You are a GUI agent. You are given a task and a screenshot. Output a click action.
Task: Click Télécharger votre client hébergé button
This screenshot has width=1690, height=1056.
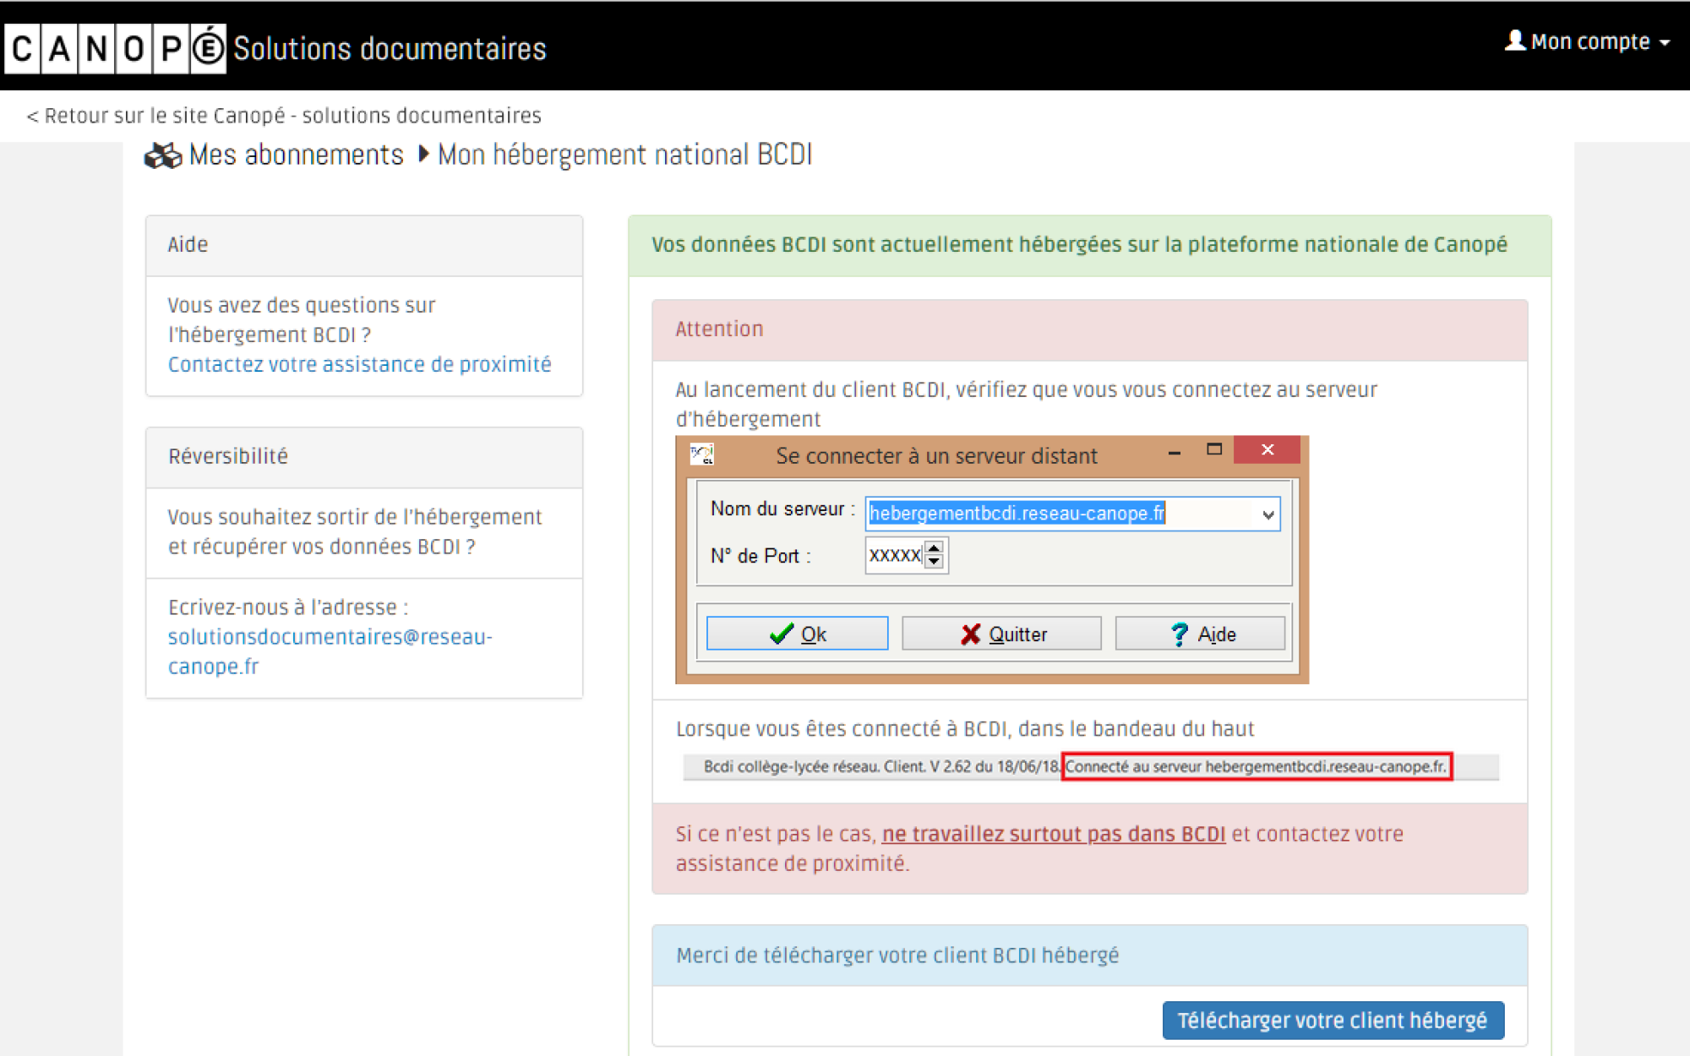pyautogui.click(x=1333, y=1021)
